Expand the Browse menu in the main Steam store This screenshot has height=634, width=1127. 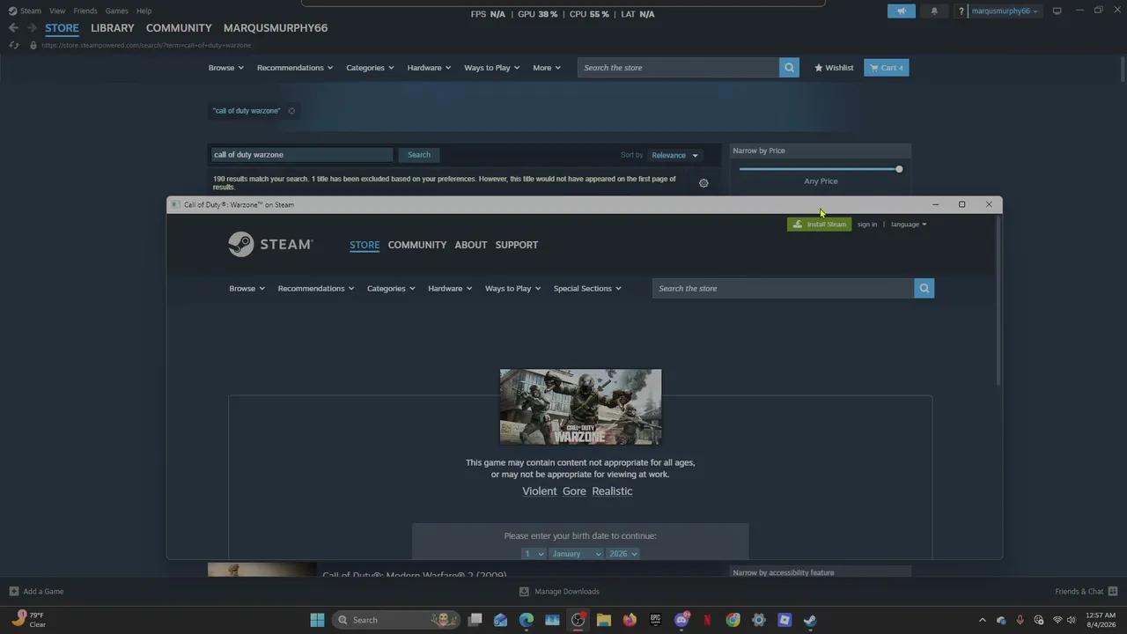226,68
